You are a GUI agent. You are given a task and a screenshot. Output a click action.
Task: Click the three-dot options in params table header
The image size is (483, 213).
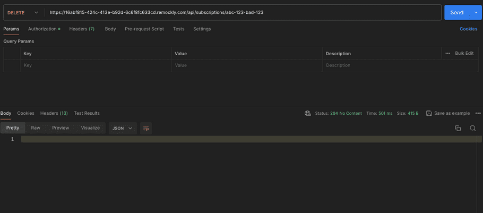[x=447, y=53]
